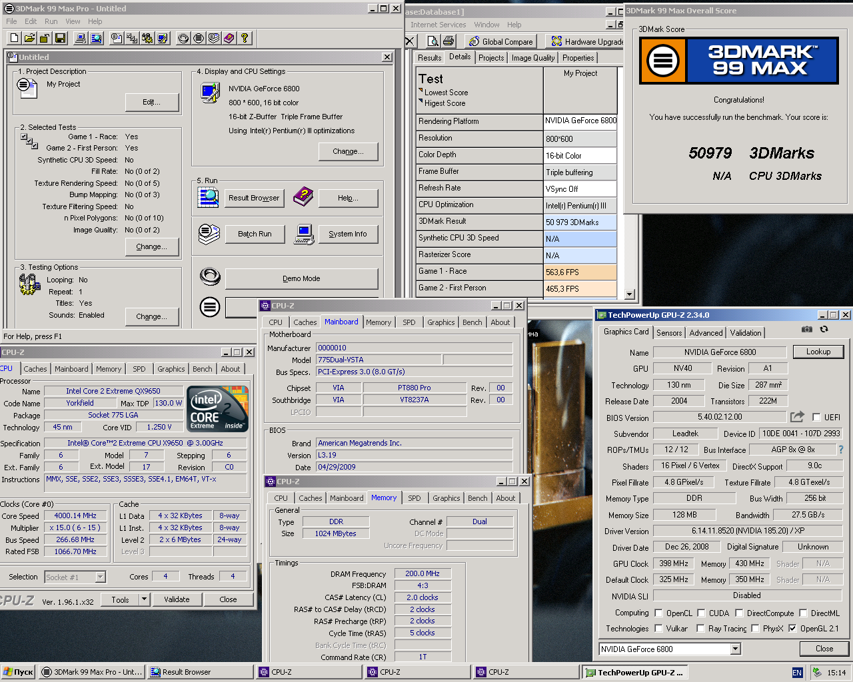Switch to the Advanced tab in GPU-Z

706,333
